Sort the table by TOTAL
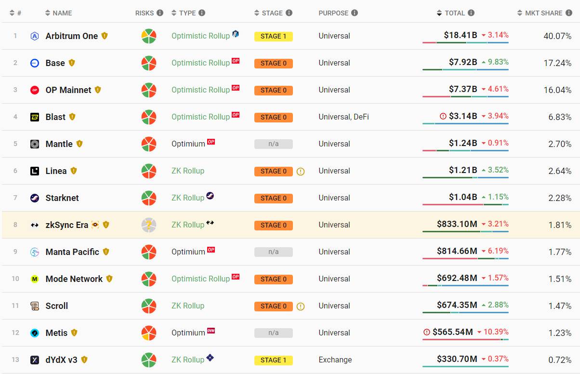This screenshot has width=580, height=374. tap(451, 13)
